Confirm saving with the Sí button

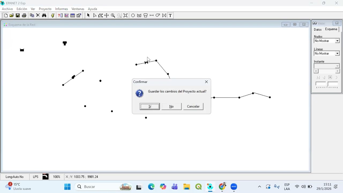tap(150, 106)
